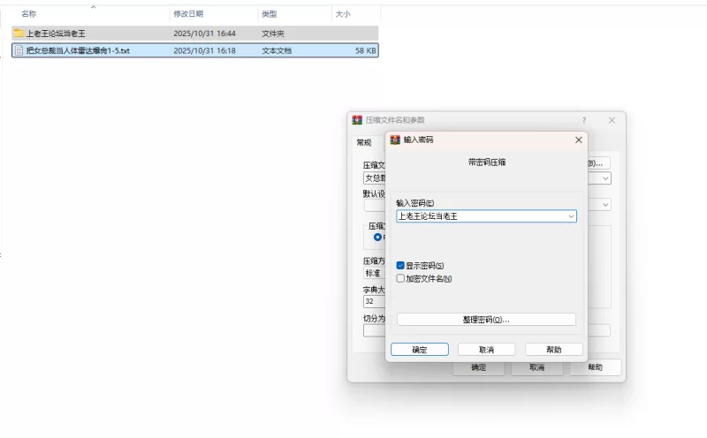Uncheck the 显示密码 checkbox

[x=400, y=265]
